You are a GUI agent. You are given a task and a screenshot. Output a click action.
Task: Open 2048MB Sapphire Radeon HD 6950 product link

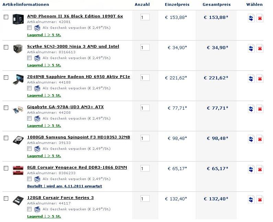(x=79, y=77)
